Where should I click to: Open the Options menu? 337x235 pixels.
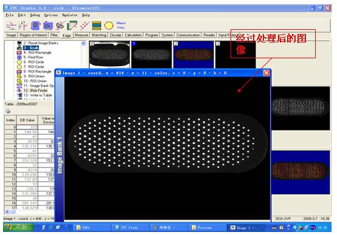pyautogui.click(x=50, y=15)
